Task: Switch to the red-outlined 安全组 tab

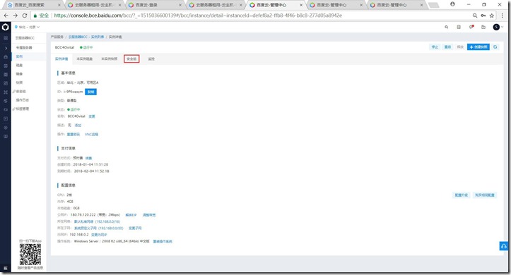Action: tap(131, 59)
